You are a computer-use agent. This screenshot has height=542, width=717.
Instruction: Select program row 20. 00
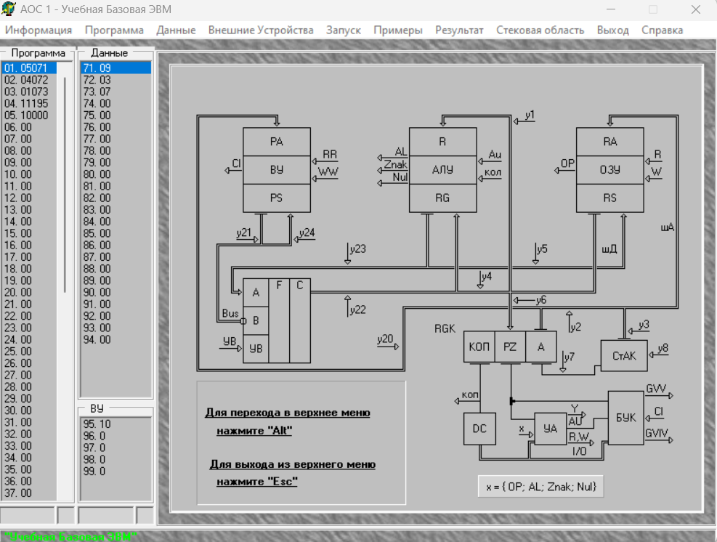(29, 292)
